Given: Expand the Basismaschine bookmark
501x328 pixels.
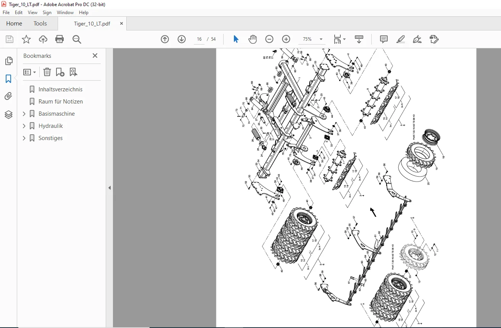Looking at the screenshot, I should tap(24, 114).
